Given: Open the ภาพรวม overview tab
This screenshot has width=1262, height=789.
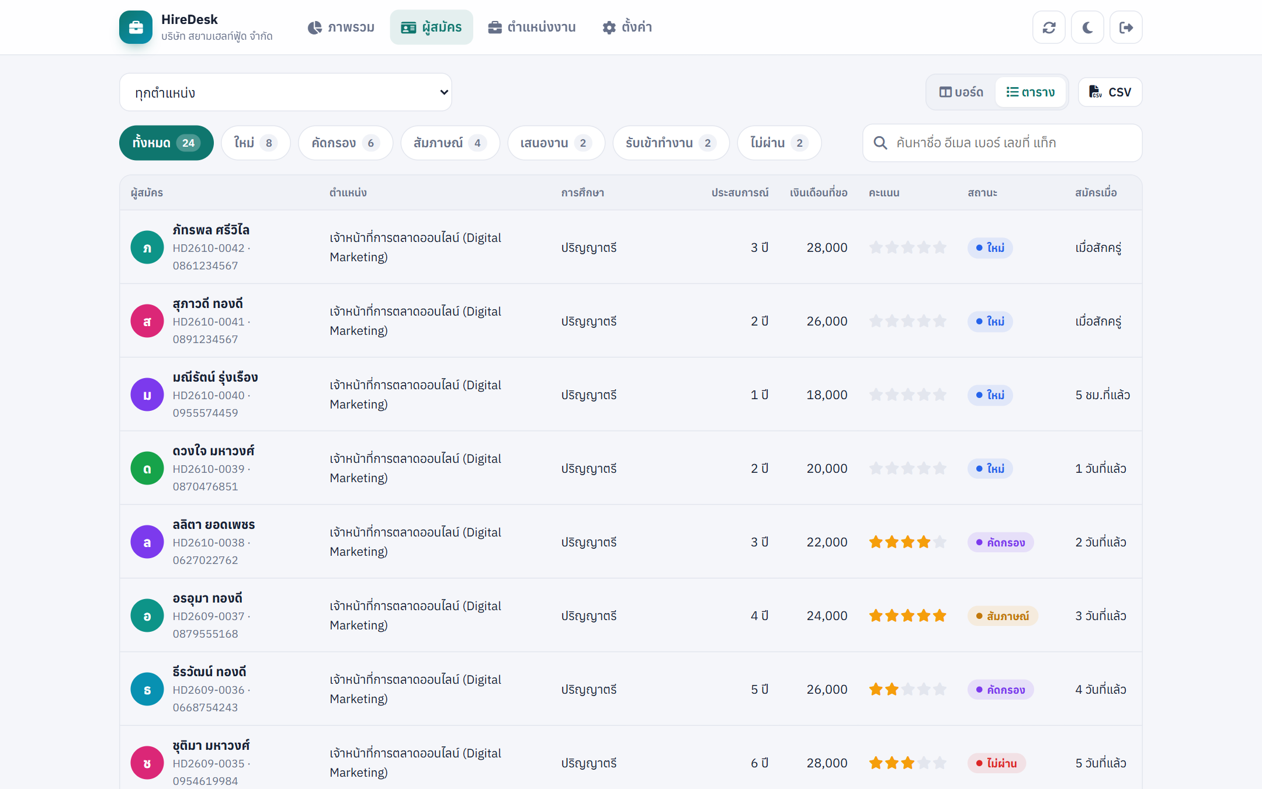Looking at the screenshot, I should coord(341,27).
